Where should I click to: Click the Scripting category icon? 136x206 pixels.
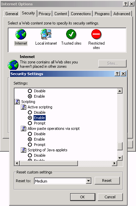tap(17, 102)
